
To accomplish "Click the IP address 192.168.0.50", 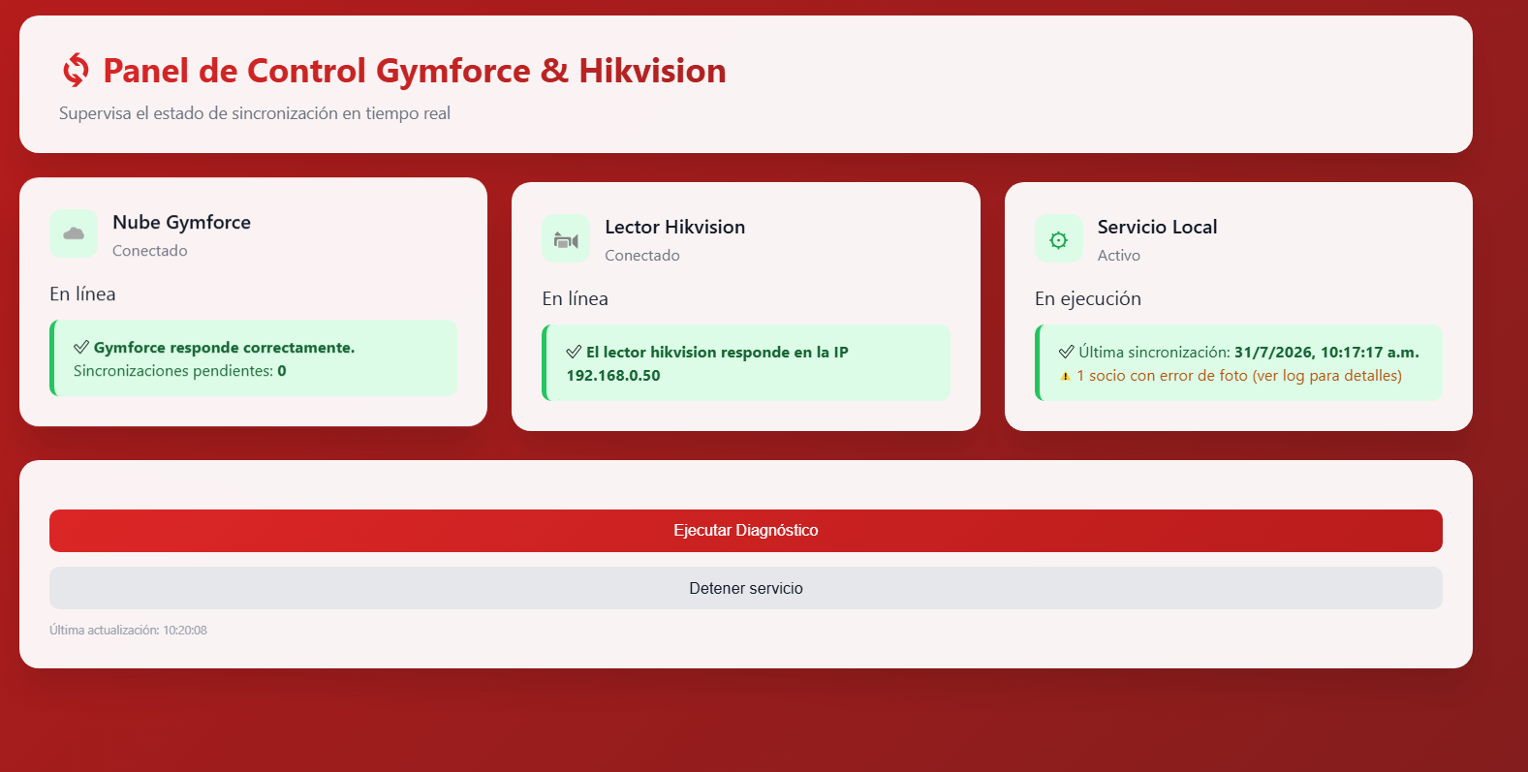I will pos(613,376).
